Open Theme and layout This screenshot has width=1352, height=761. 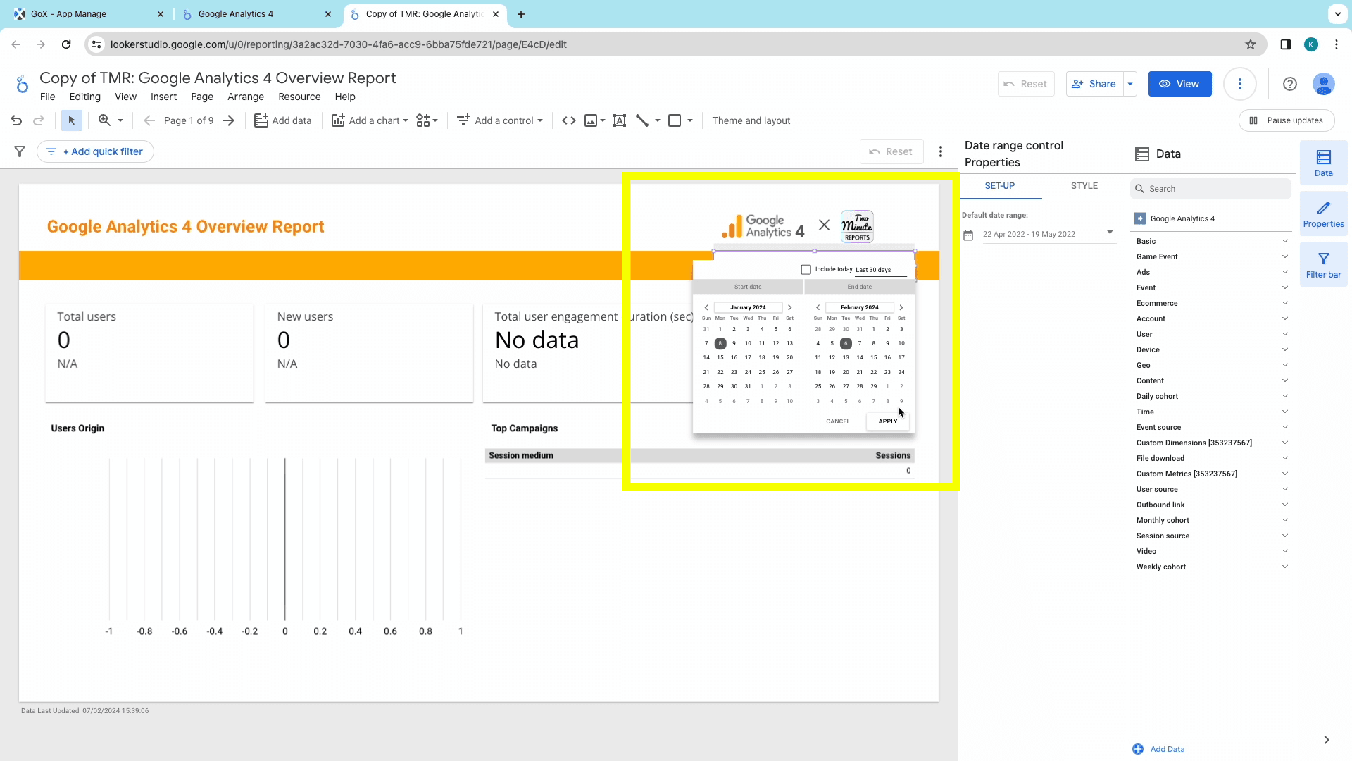[x=751, y=120]
